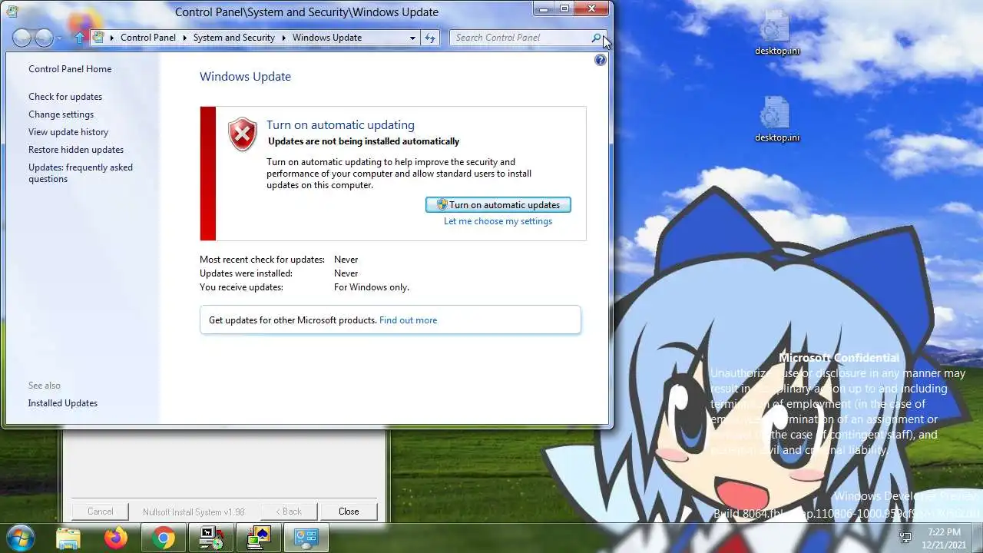The image size is (983, 553).
Task: Open File Explorer from taskbar
Action: tap(68, 538)
